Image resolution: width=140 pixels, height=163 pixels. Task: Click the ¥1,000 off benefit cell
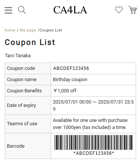[x=93, y=91]
